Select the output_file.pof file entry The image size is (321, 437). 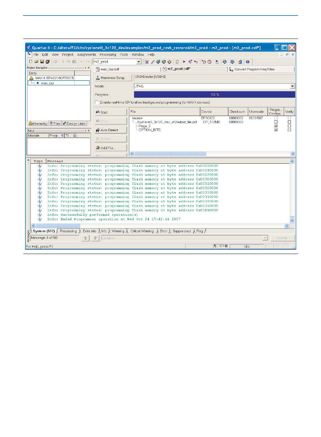(167, 122)
